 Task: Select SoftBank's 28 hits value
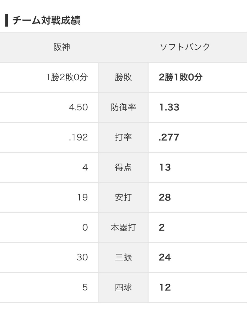tap(165, 198)
